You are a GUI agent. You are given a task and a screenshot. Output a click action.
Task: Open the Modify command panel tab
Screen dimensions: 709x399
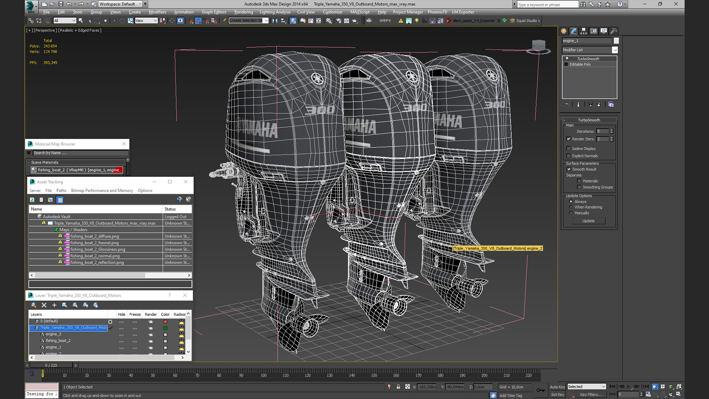(x=573, y=31)
